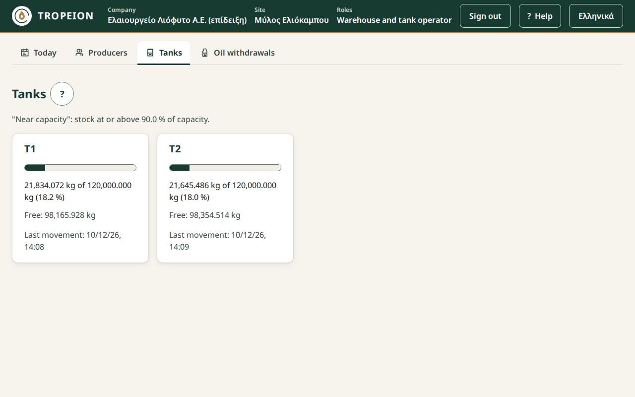Click the people icon beside Producers

point(79,53)
